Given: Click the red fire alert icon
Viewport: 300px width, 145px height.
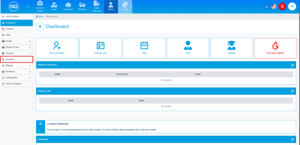Looking at the screenshot, I should click(282, 7).
